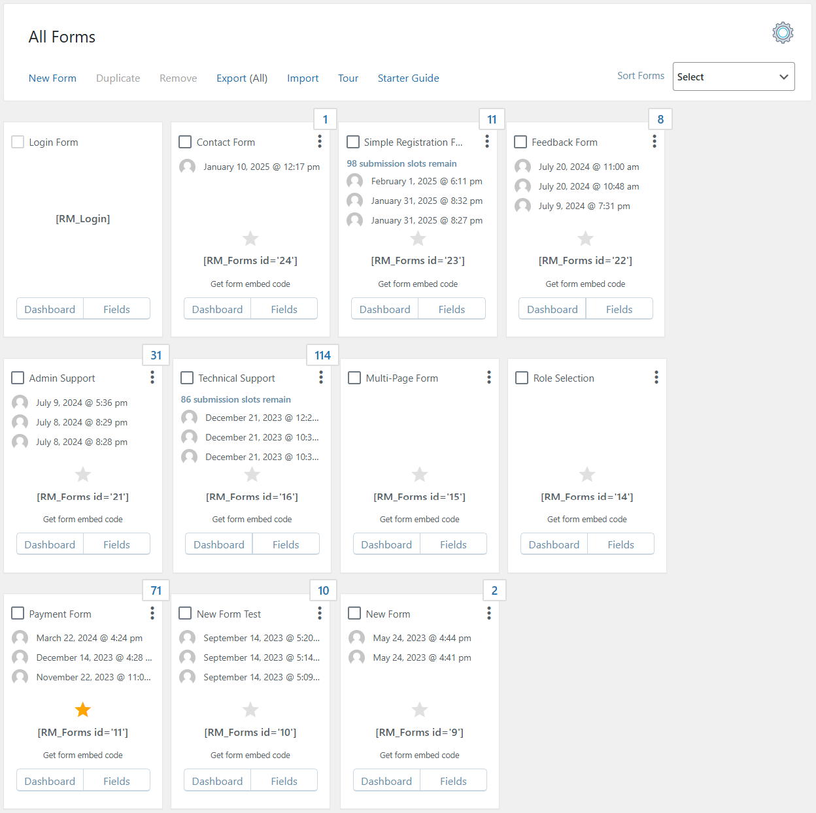816x813 pixels.
Task: Open the Starter Guide link
Action: point(408,78)
